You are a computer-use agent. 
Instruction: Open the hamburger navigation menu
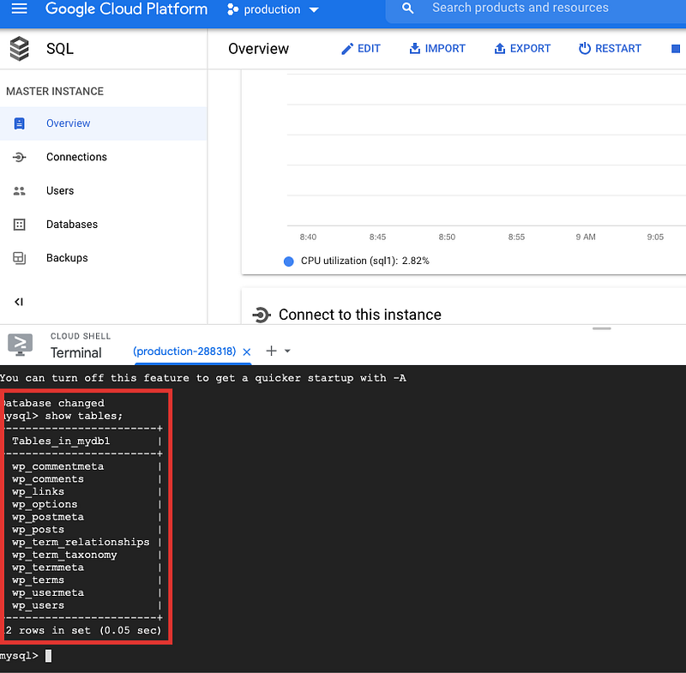pos(19,9)
